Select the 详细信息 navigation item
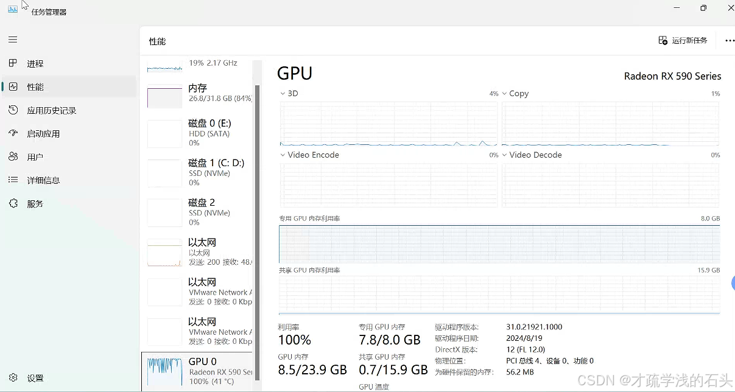This screenshot has width=735, height=392. 69,180
